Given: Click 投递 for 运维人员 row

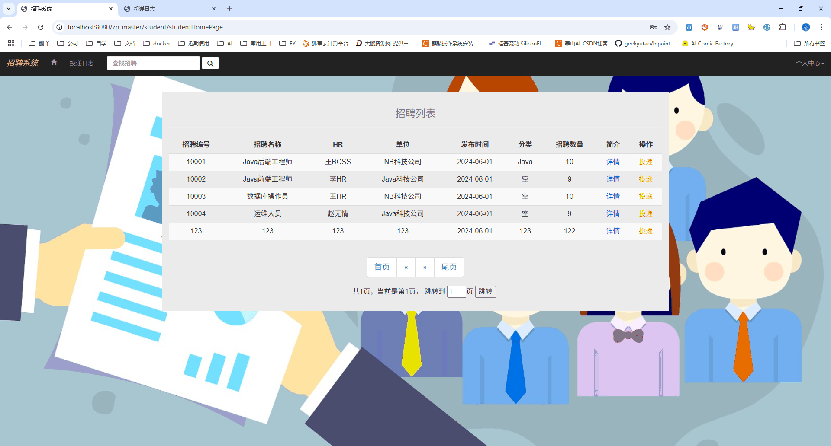Looking at the screenshot, I should pyautogui.click(x=646, y=213).
